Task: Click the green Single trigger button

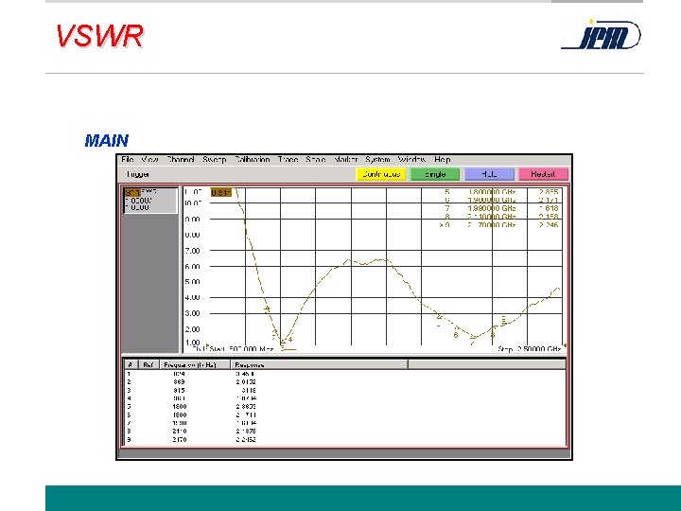Action: (435, 174)
